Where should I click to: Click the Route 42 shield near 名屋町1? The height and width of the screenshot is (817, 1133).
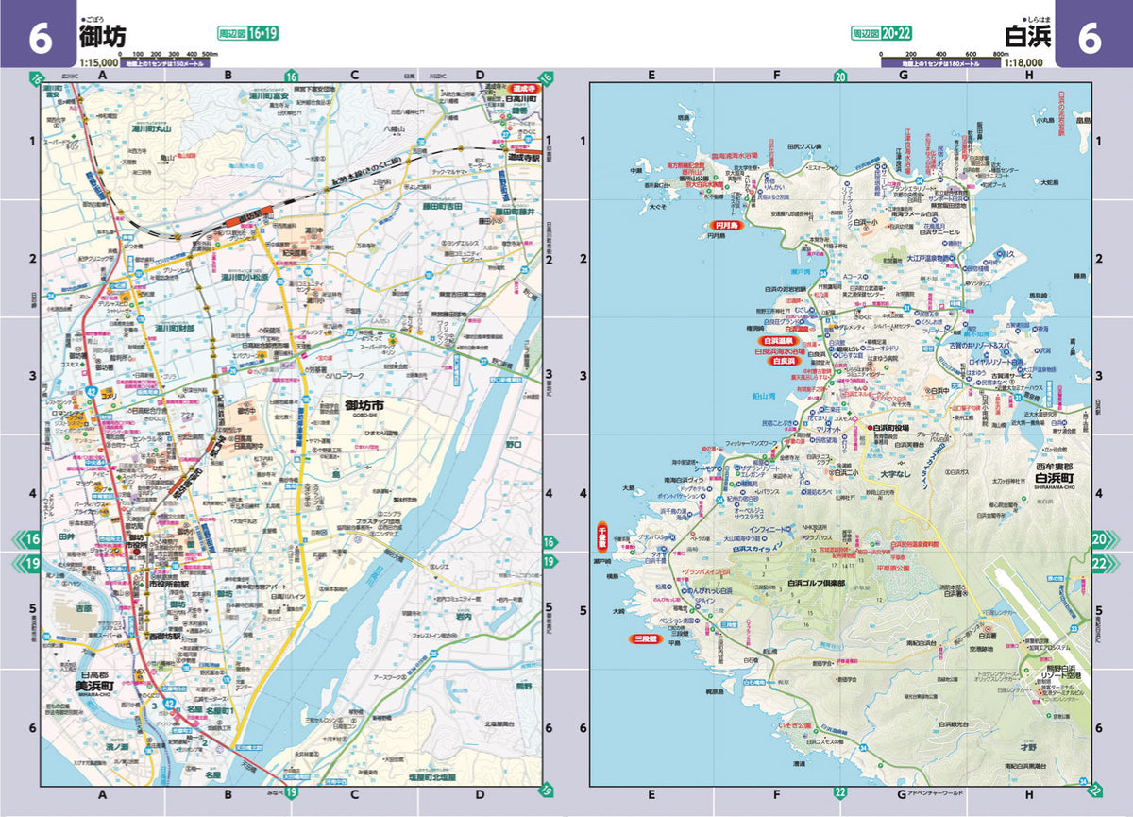[x=169, y=704]
